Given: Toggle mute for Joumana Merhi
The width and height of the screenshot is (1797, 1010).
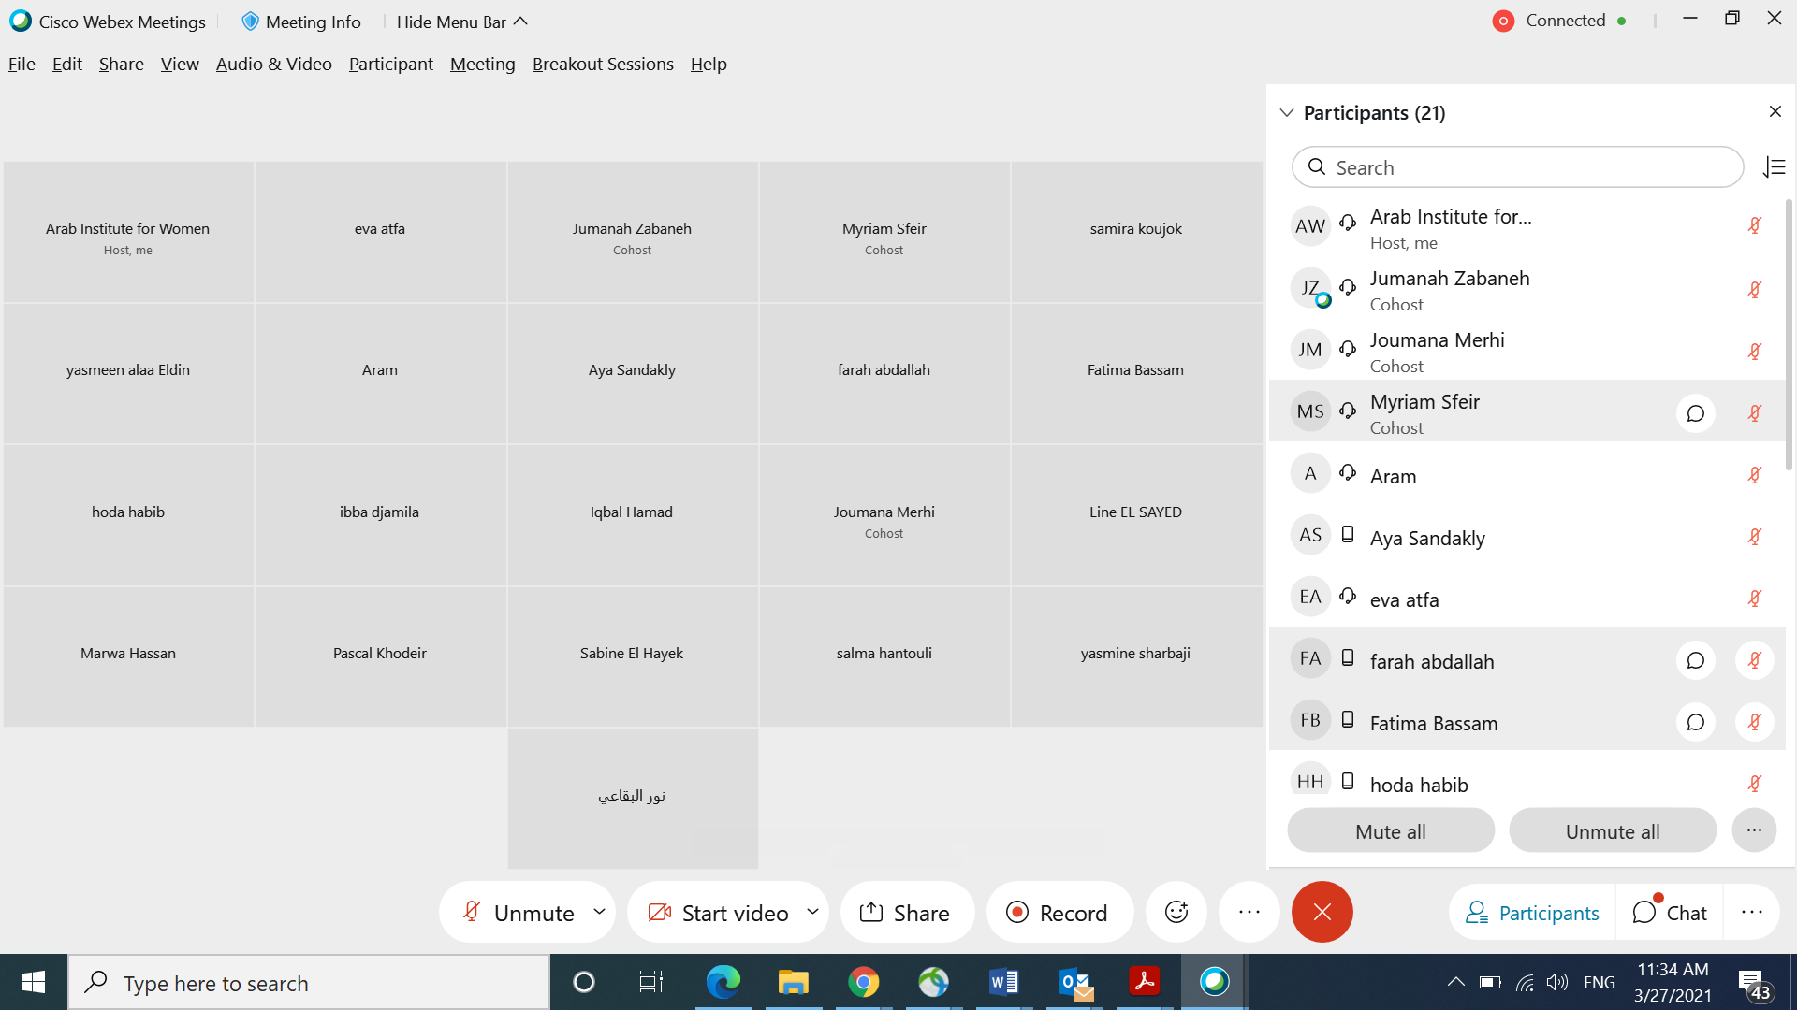Looking at the screenshot, I should coord(1755,351).
